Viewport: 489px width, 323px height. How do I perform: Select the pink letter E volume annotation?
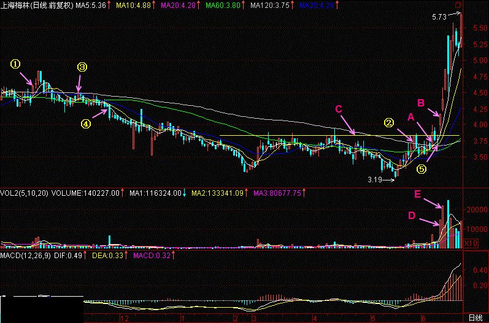tap(417, 195)
